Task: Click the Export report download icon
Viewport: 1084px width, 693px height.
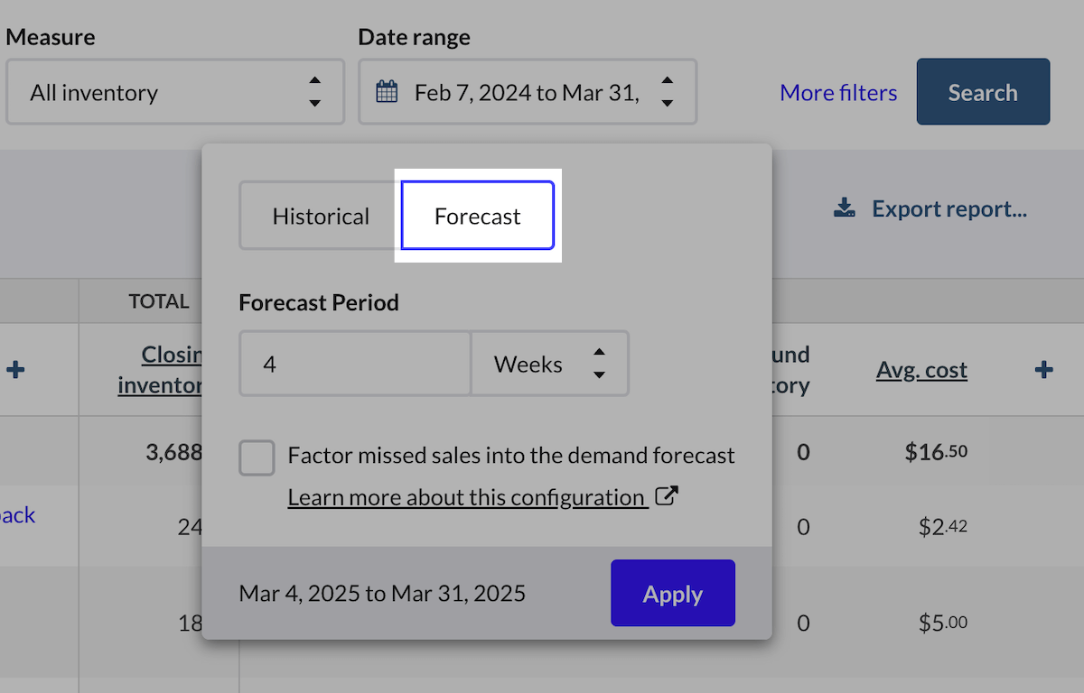Action: [x=844, y=209]
